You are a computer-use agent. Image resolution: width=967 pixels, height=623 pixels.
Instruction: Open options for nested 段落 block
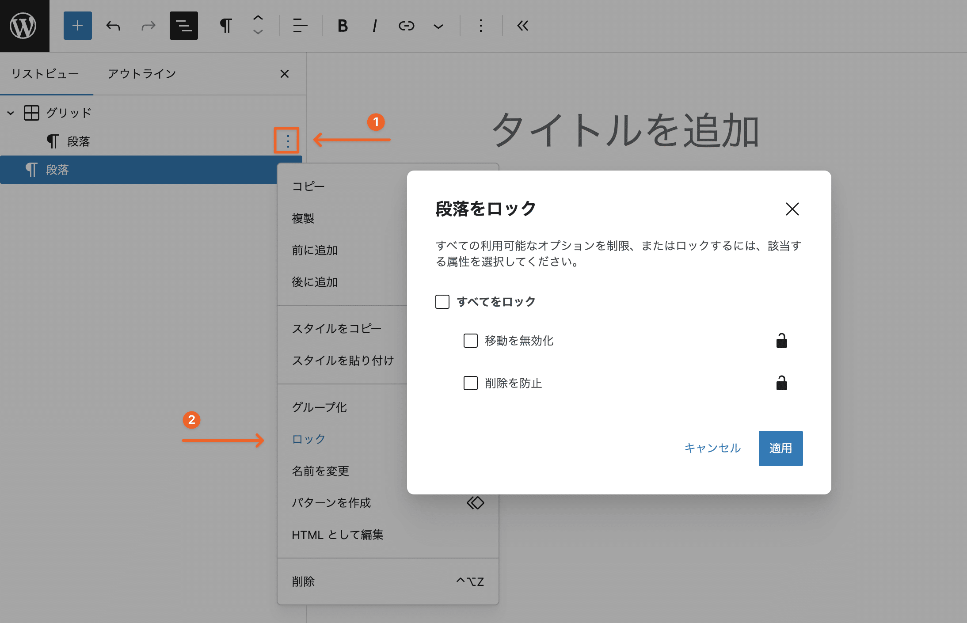[287, 141]
